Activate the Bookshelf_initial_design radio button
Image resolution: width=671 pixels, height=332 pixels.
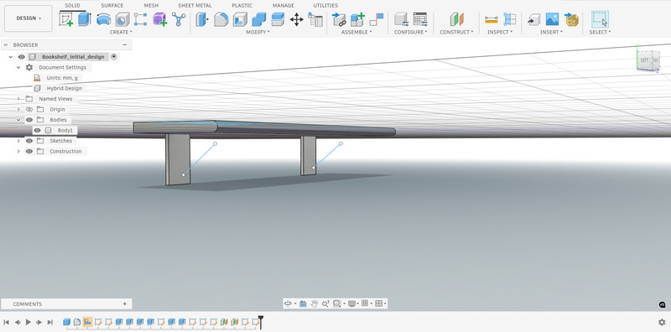114,57
